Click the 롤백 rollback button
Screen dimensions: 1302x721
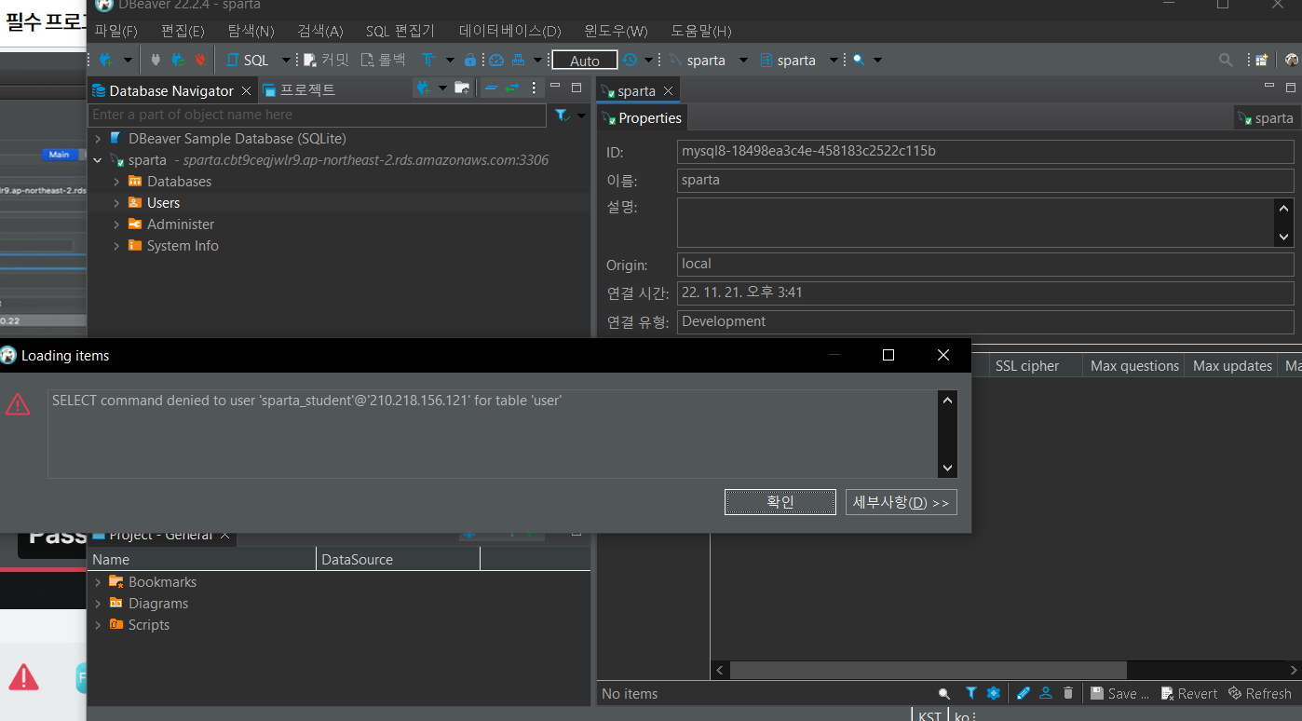coord(384,60)
